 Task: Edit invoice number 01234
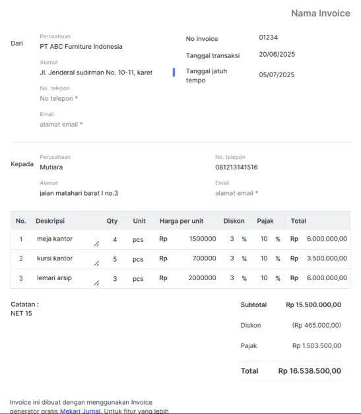point(268,37)
